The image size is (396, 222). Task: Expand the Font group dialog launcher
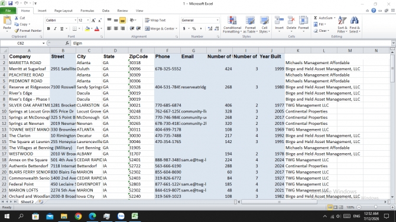(102, 37)
